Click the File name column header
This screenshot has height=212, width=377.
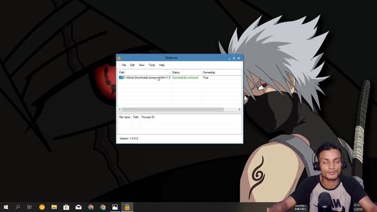click(x=124, y=117)
